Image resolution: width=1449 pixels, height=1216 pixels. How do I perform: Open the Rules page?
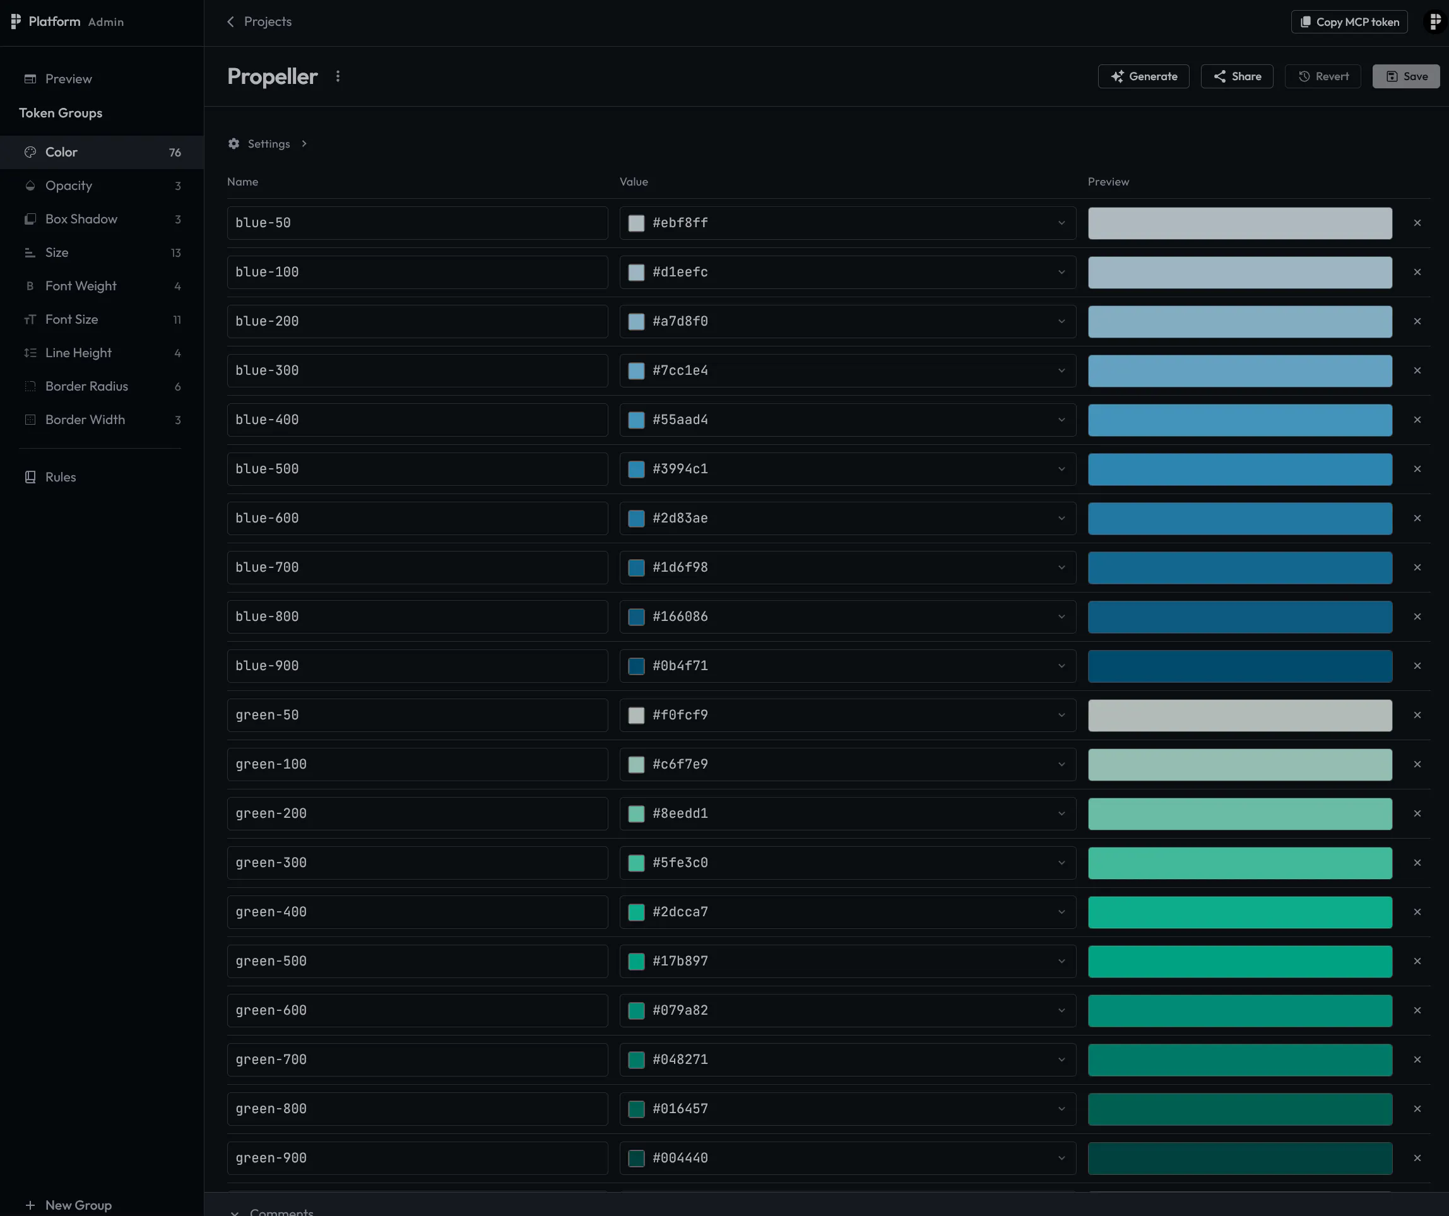[x=102, y=477]
